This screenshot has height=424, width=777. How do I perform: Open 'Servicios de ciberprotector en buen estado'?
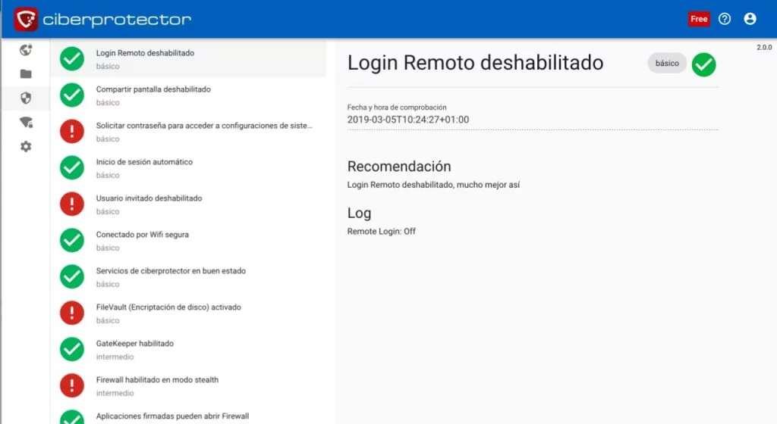pyautogui.click(x=171, y=271)
